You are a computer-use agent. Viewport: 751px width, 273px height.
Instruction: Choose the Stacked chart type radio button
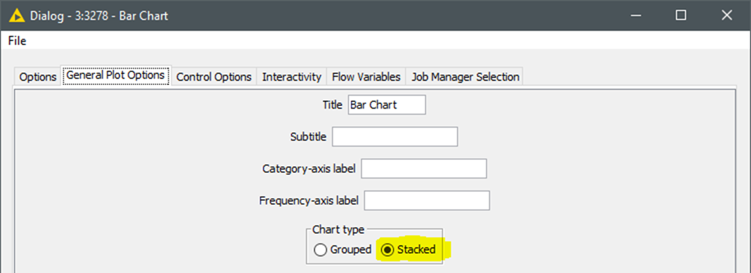pyautogui.click(x=408, y=249)
